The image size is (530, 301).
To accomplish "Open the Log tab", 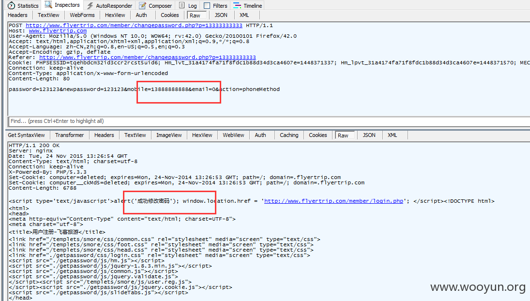I will click(188, 6).
